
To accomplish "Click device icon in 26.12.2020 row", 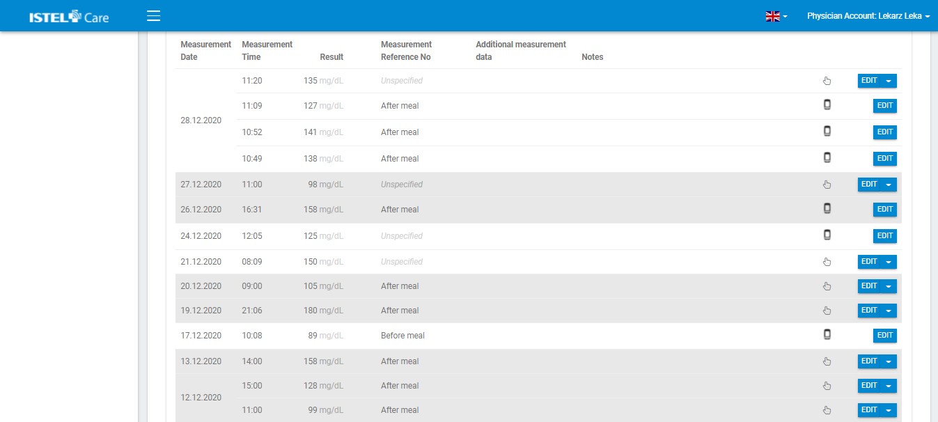I will 827,208.
